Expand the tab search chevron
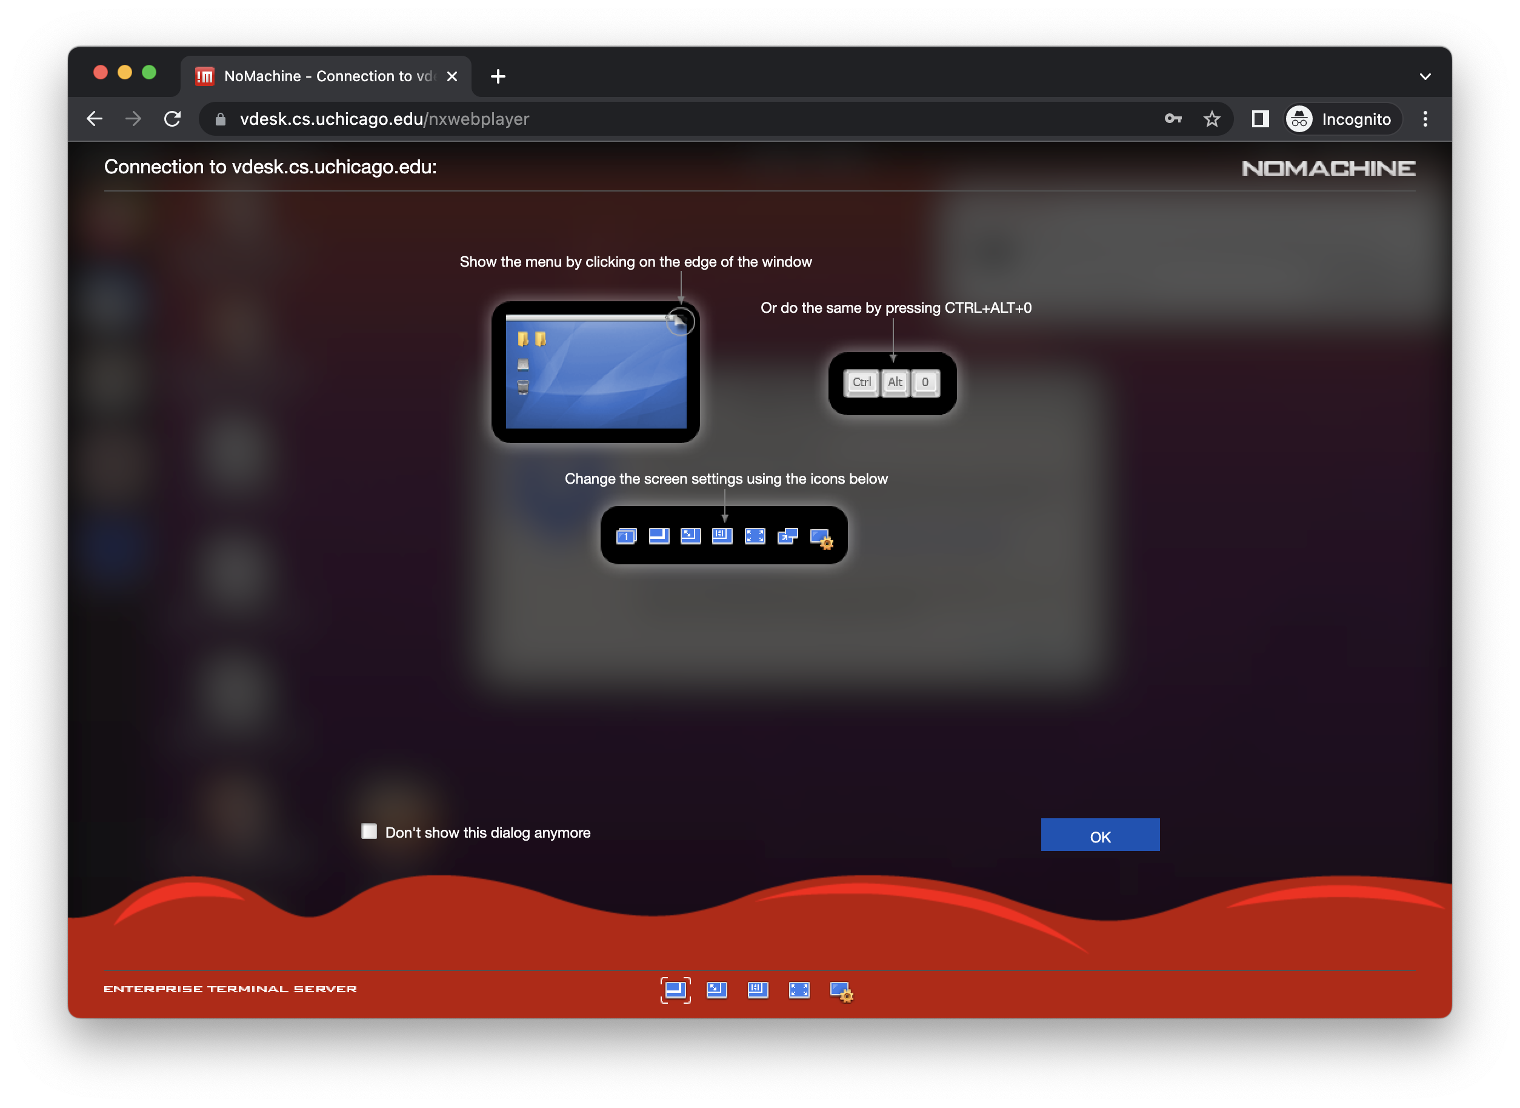This screenshot has width=1520, height=1108. (x=1425, y=76)
